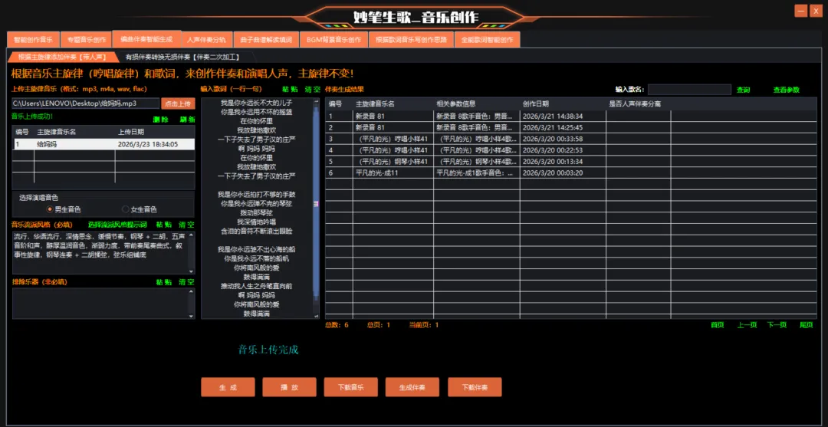This screenshot has height=427, width=828.
Task: Click the 生成 button
Action: [x=228, y=387]
